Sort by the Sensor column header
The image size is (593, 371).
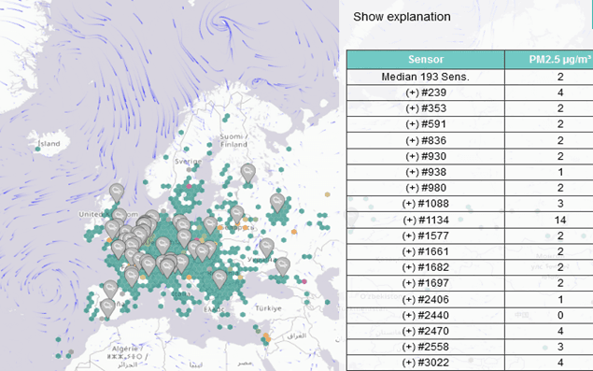[x=426, y=59]
